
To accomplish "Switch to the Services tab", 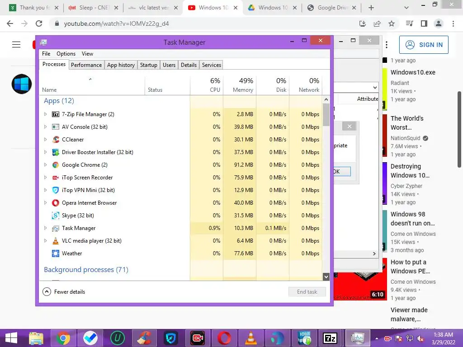I will [x=212, y=65].
